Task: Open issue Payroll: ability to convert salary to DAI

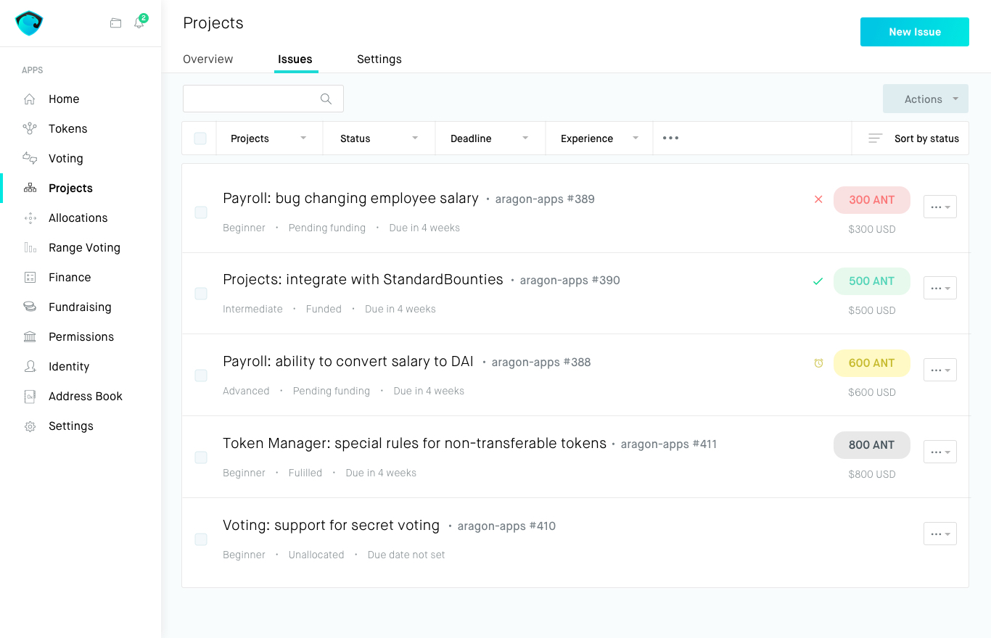Action: point(348,362)
